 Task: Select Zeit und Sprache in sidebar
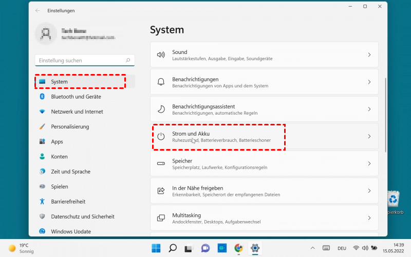click(x=85, y=172)
